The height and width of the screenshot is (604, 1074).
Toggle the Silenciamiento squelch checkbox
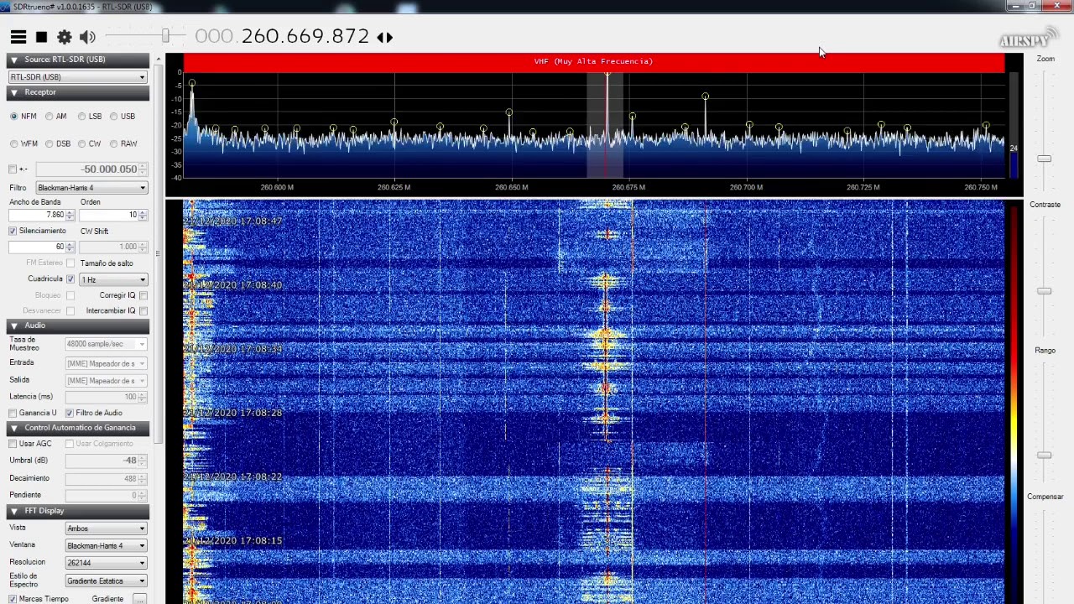pos(13,231)
